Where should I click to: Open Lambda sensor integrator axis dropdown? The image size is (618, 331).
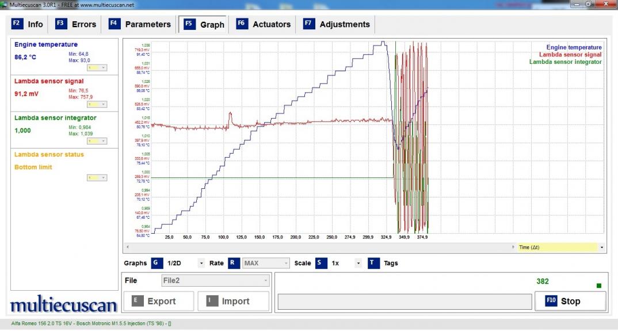pos(97,141)
